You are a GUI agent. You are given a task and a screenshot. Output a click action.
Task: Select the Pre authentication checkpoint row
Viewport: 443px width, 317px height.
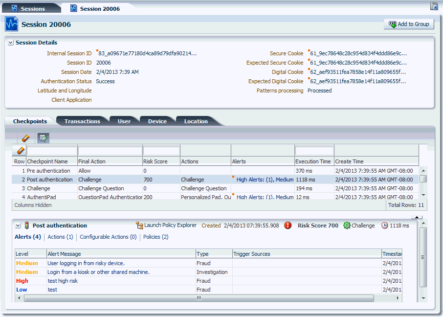pos(215,171)
